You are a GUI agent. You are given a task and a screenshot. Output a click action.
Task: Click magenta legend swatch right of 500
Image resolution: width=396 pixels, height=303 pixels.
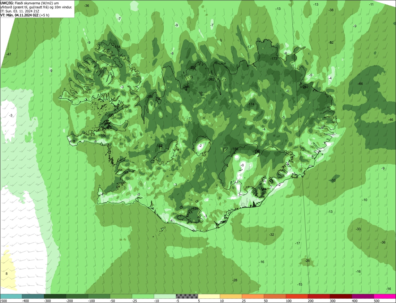pos(385,296)
